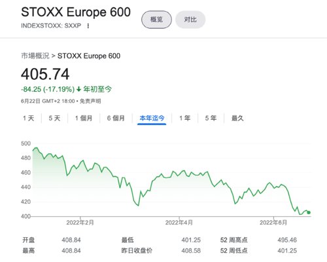Open the 市場概況 breadcrumb link

[35, 56]
